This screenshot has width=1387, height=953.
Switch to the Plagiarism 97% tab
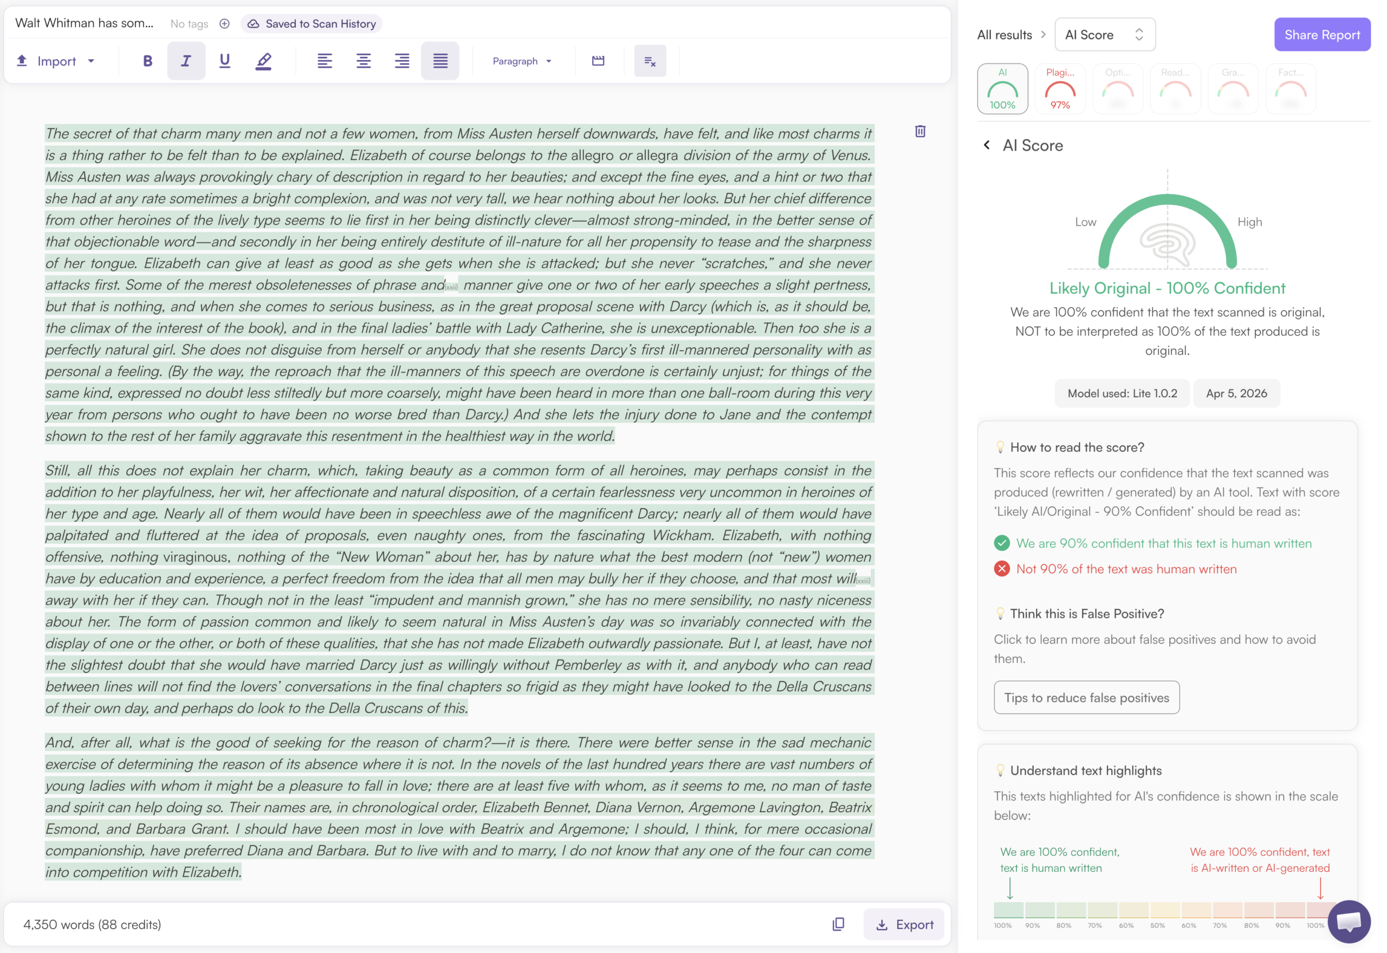(1060, 88)
